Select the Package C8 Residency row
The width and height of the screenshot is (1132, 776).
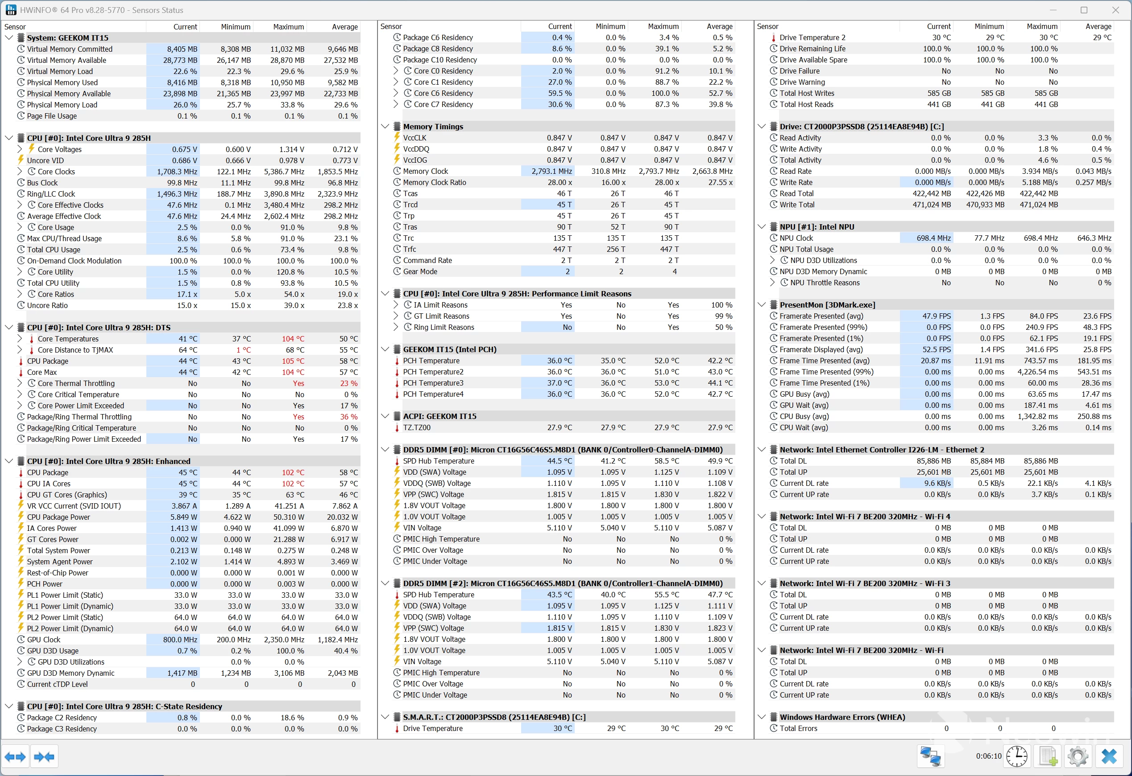564,49
